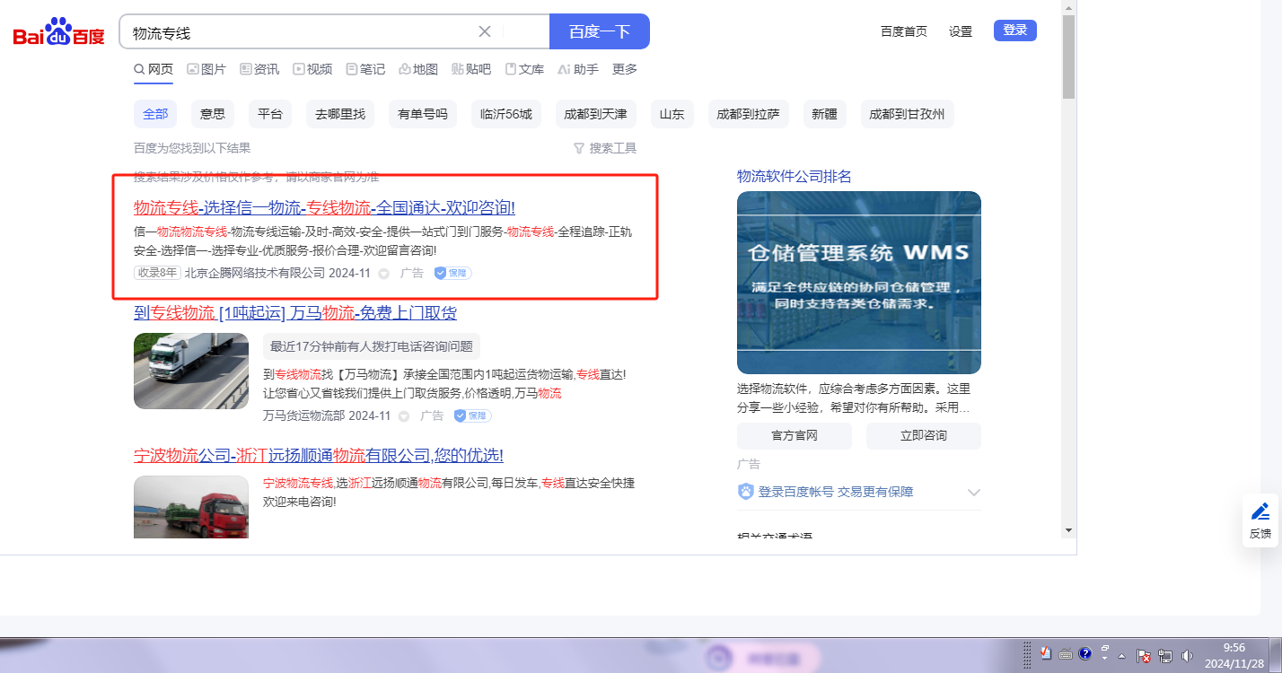Viewport: 1282px width, 673px height.
Task: Open the 物流软件公司排名 link
Action: click(x=795, y=176)
